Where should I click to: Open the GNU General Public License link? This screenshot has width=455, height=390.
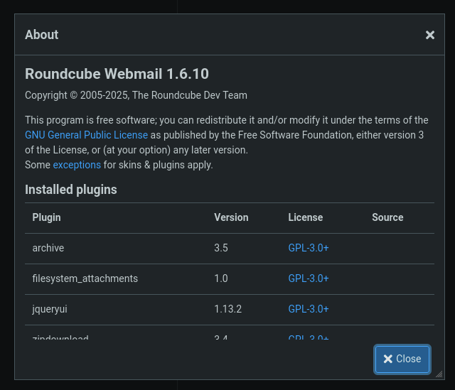pyautogui.click(x=86, y=135)
